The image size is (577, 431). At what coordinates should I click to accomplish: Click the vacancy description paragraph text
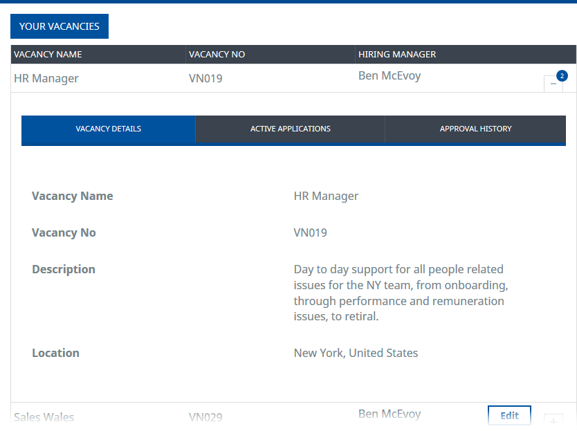(x=399, y=293)
